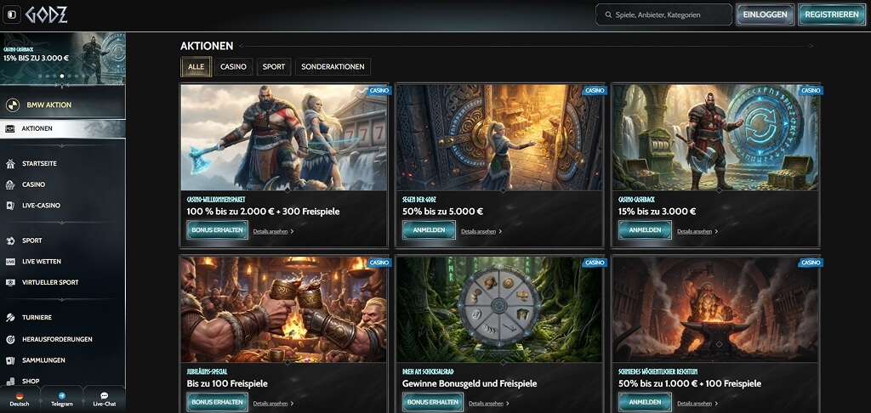Viewport: 871px width, 413px height.
Task: Click the magnifier icon in the search field
Action: point(608,15)
